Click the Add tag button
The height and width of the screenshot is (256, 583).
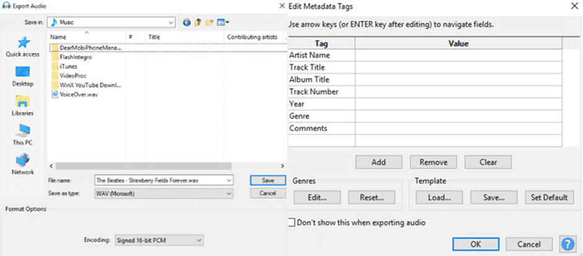379,162
